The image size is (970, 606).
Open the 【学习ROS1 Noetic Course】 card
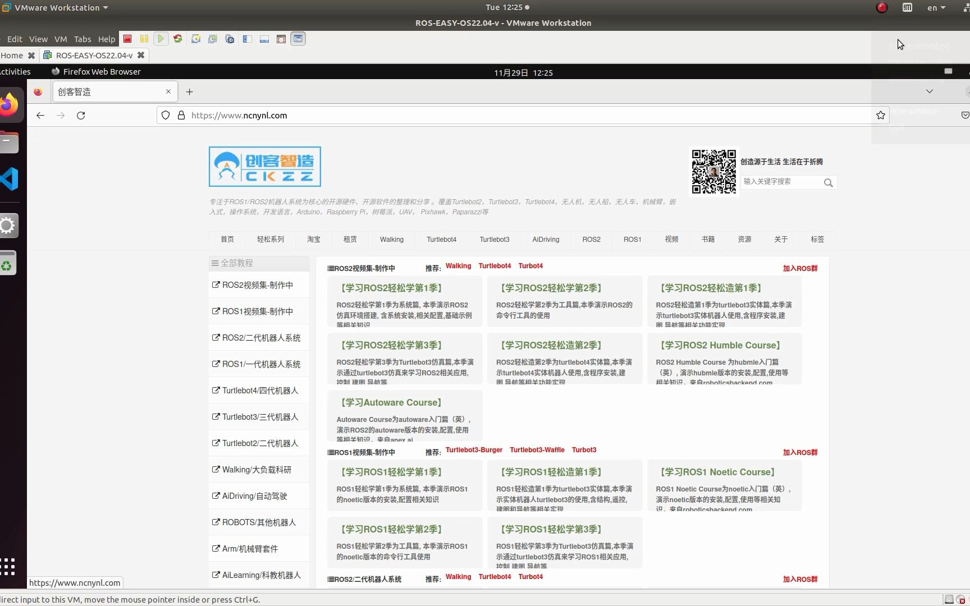(x=724, y=485)
